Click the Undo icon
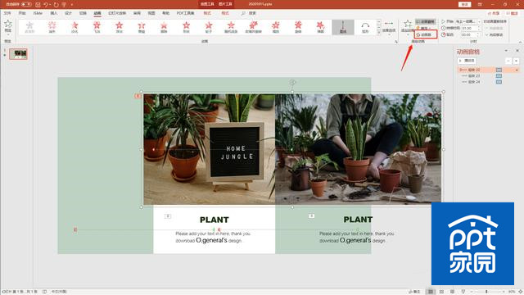524x295 pixels. point(46,5)
